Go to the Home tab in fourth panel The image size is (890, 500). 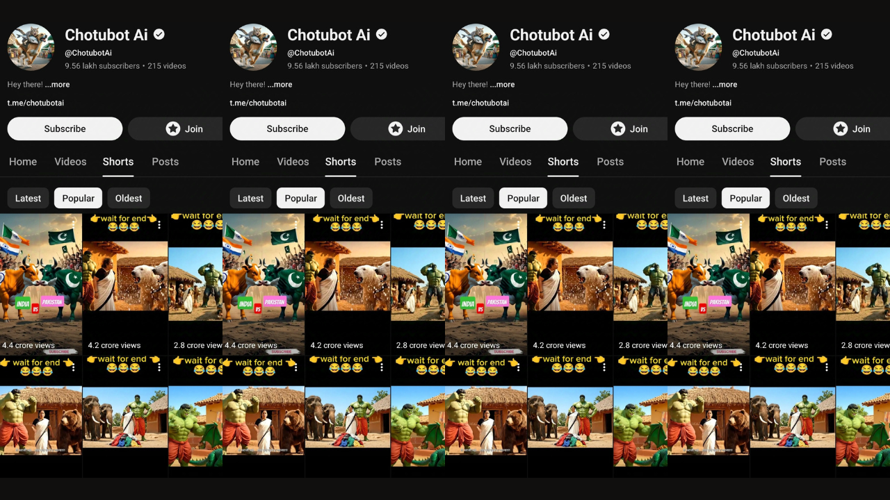(x=690, y=162)
